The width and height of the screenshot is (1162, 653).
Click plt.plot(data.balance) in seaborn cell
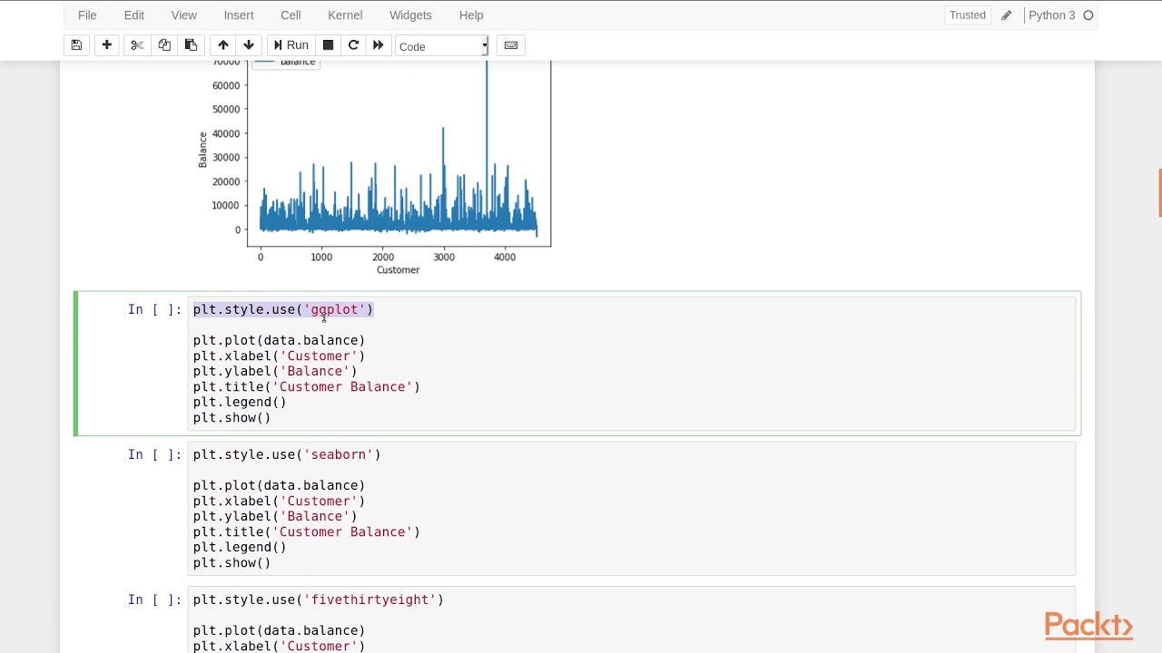point(279,485)
